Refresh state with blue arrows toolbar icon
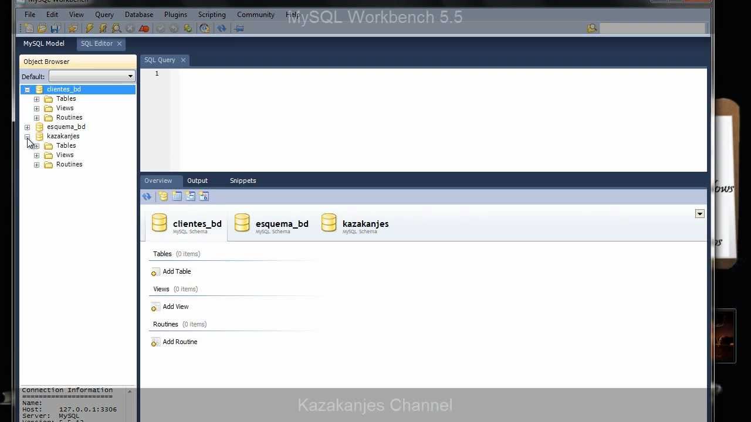751x422 pixels. click(x=221, y=28)
